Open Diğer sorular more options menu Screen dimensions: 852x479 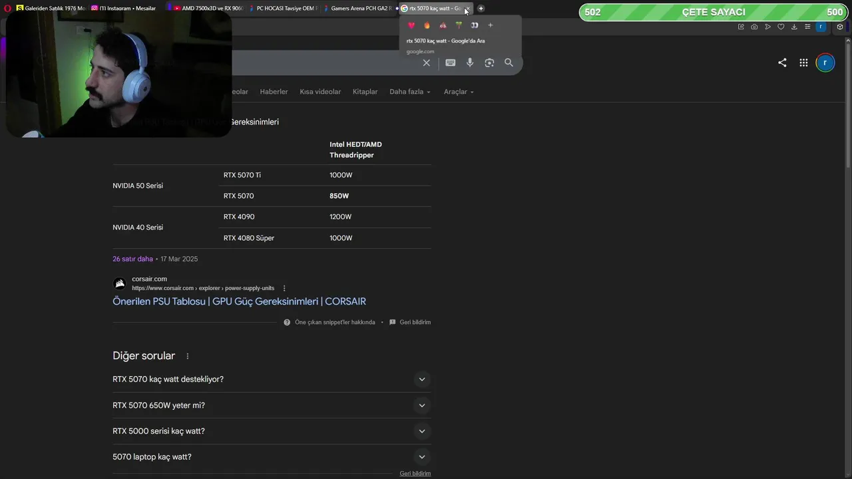188,357
